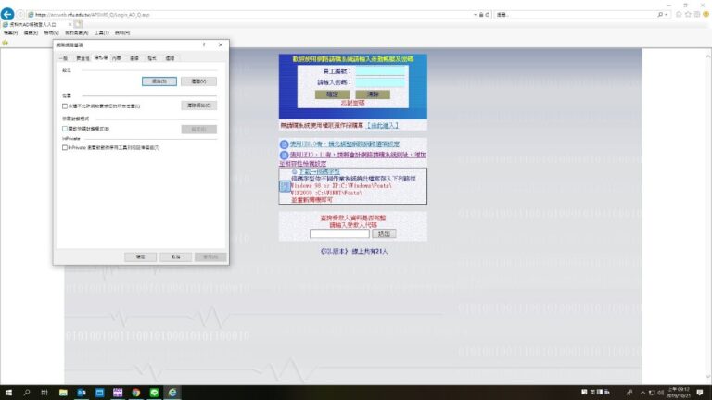Open Windows Start menu
Viewport: 712px width, 400px height.
click(x=7, y=393)
